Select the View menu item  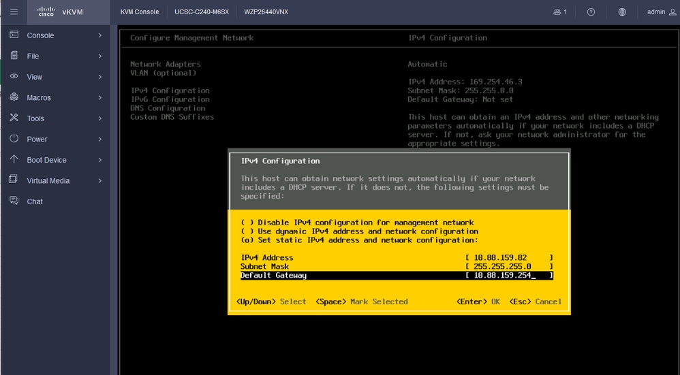coord(55,77)
